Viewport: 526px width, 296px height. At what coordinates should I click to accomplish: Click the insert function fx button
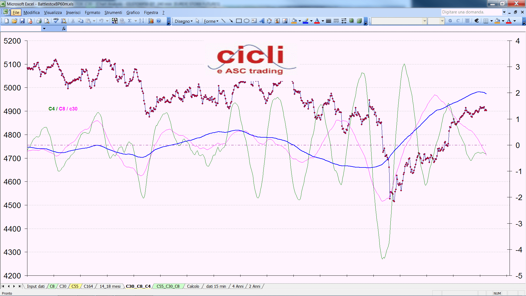(x=64, y=29)
